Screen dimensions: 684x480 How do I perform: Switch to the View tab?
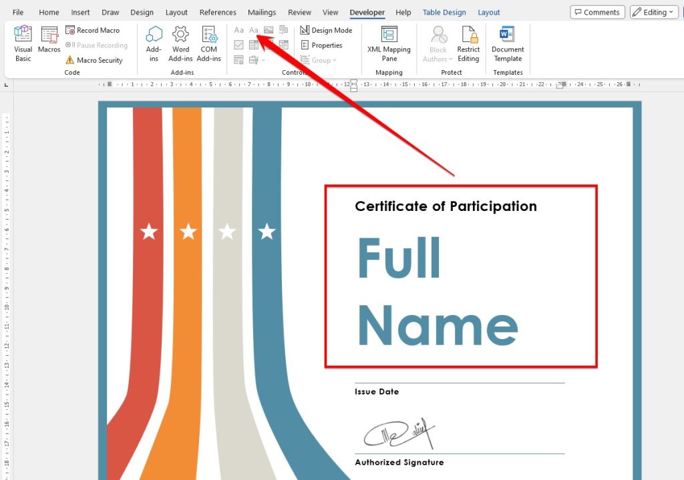click(x=330, y=12)
